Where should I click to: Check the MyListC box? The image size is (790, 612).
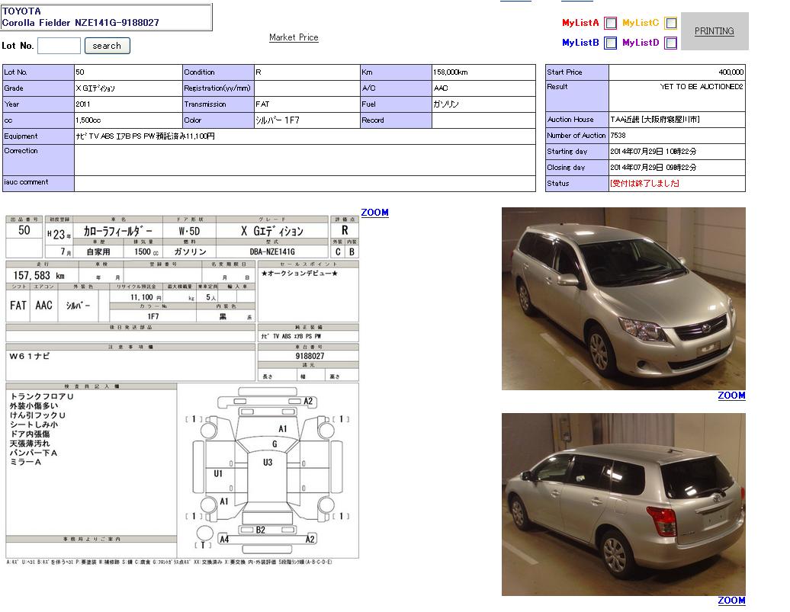pyautogui.click(x=670, y=24)
